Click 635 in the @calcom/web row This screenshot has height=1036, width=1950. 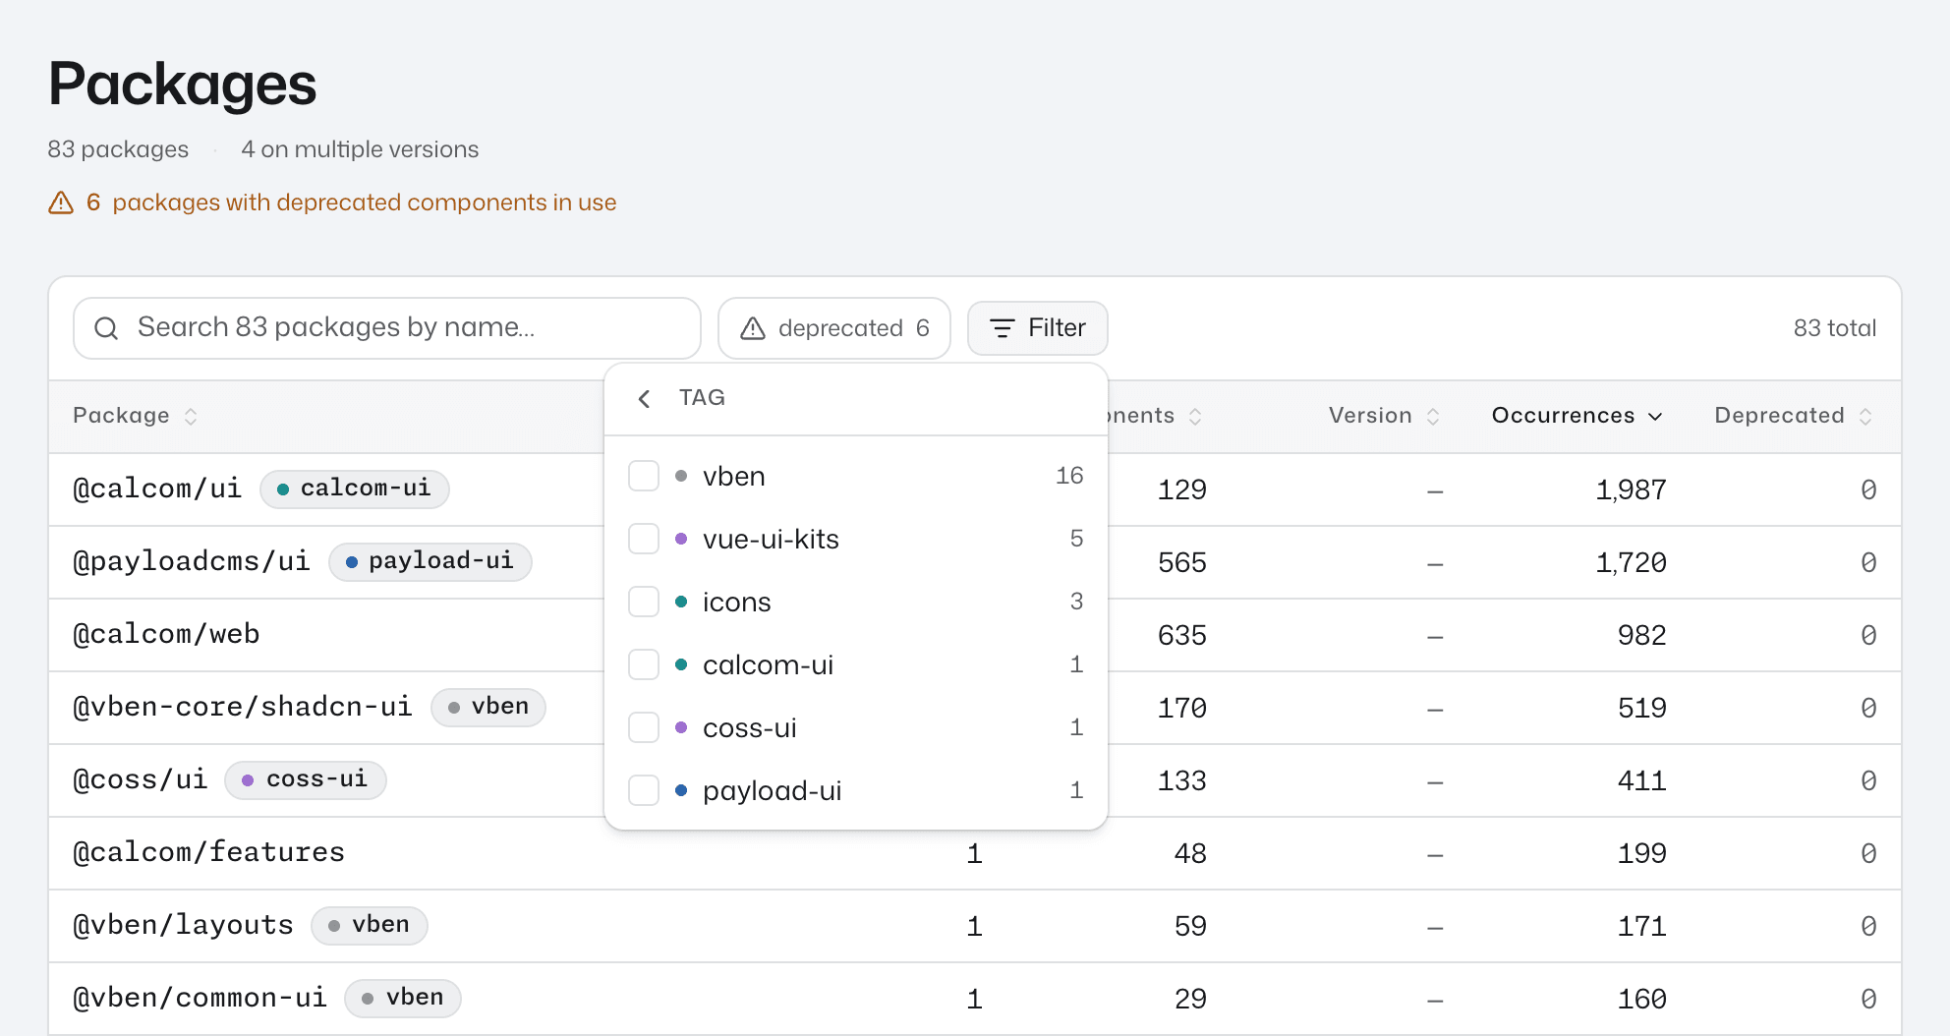click(1181, 635)
